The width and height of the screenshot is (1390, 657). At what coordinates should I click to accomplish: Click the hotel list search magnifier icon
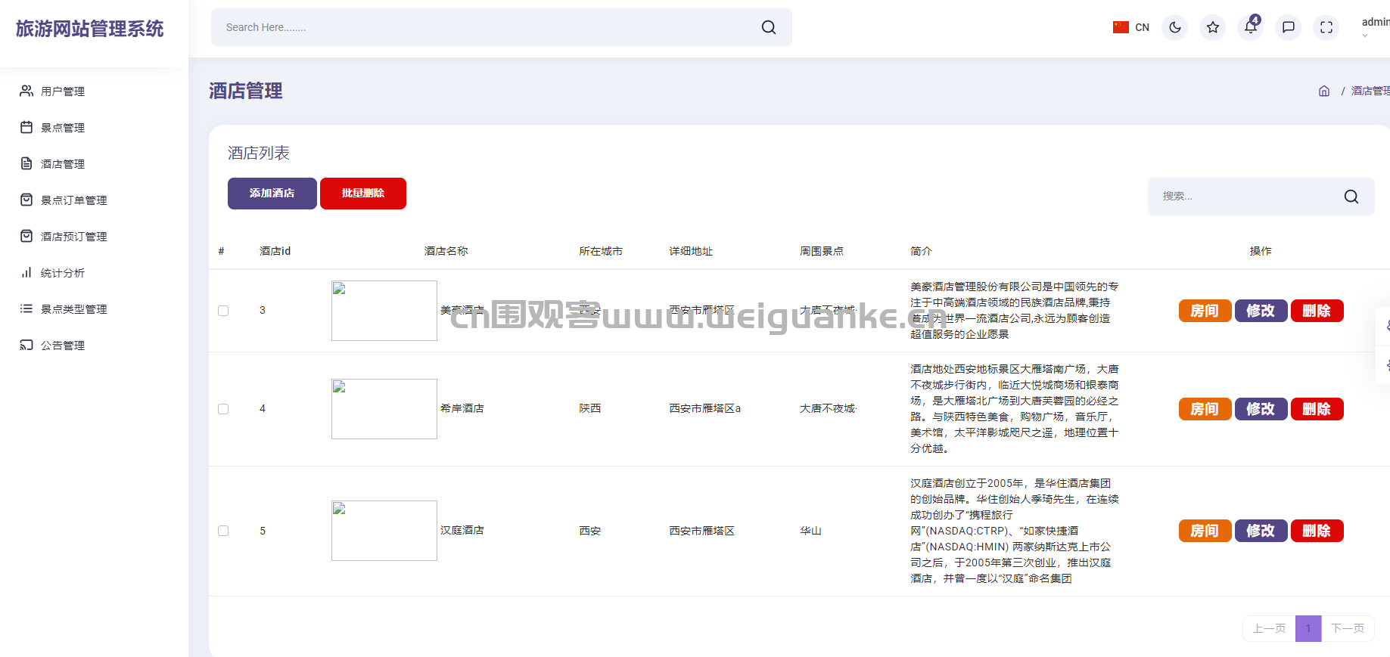(x=1351, y=197)
